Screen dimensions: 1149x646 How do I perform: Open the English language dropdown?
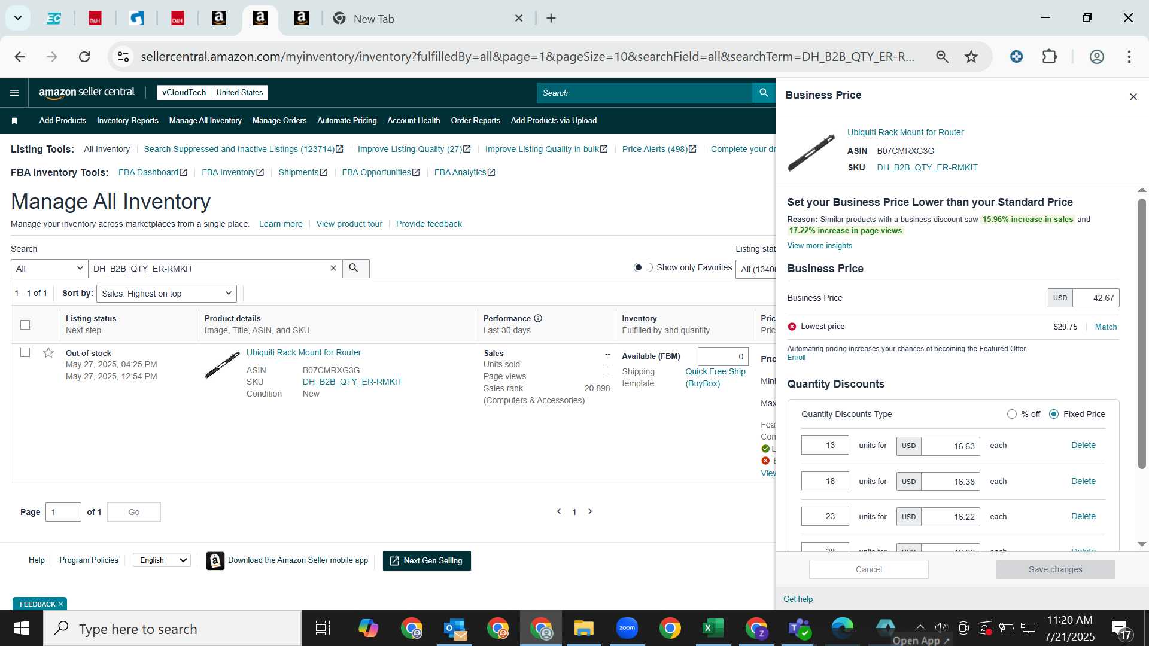(x=162, y=560)
